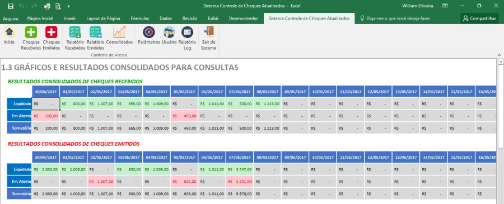This screenshot has height=204, width=504.
Task: Switch to Desenvolvedor tab
Action: tap(244, 18)
